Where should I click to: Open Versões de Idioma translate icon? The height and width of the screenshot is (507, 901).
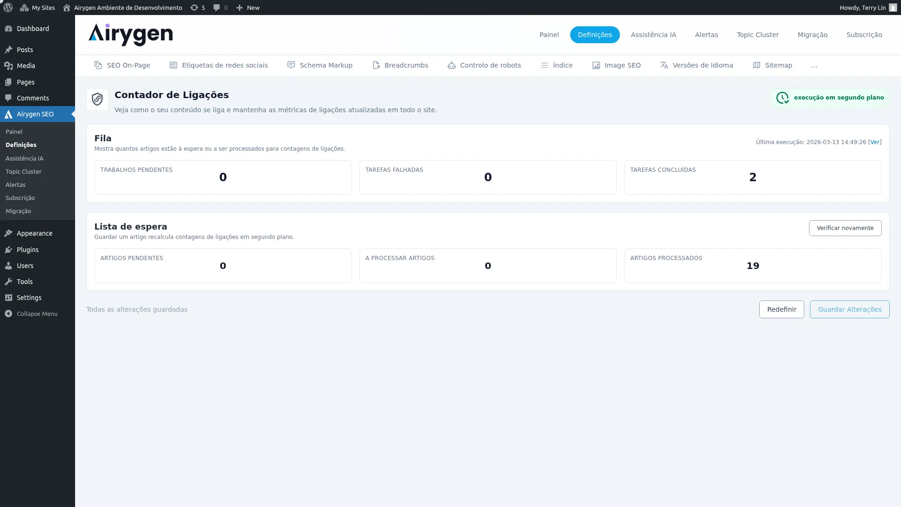pyautogui.click(x=664, y=65)
